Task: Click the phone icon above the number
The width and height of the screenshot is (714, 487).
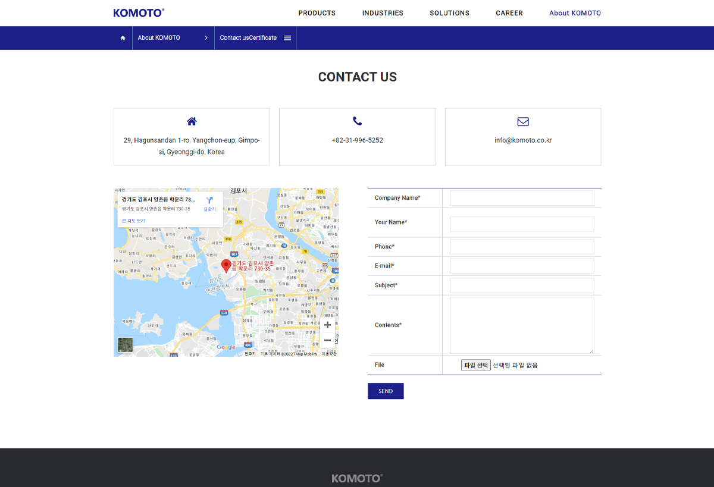Action: pyautogui.click(x=357, y=121)
